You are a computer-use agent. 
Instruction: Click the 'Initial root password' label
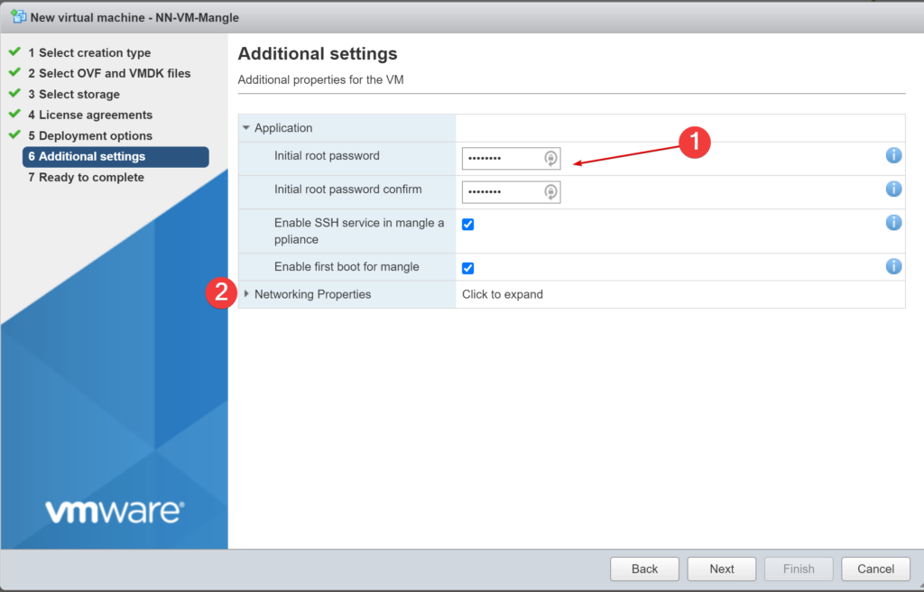point(327,155)
